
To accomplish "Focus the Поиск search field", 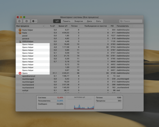I will point(131,21).
